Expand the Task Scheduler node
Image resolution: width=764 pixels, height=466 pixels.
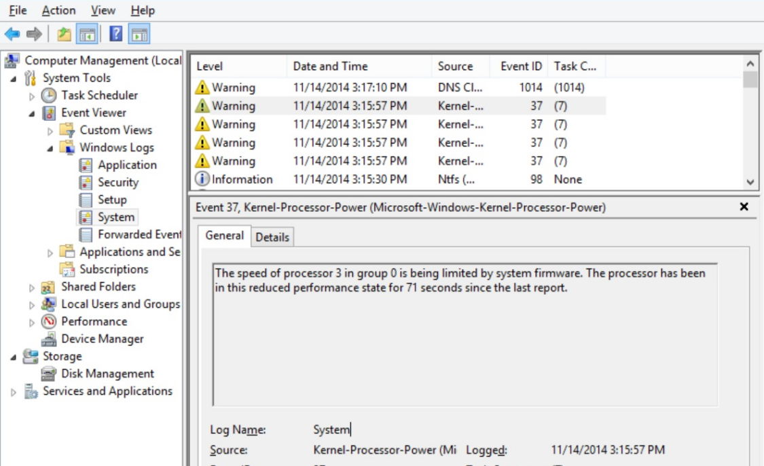(x=32, y=96)
